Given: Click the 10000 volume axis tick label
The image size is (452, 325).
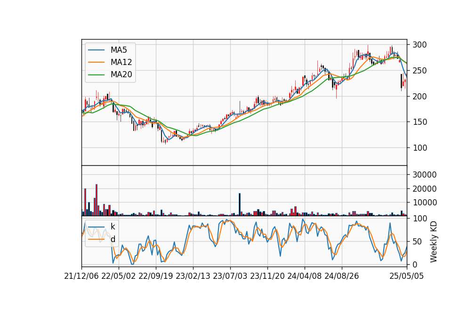Looking at the screenshot, I should (424, 203).
